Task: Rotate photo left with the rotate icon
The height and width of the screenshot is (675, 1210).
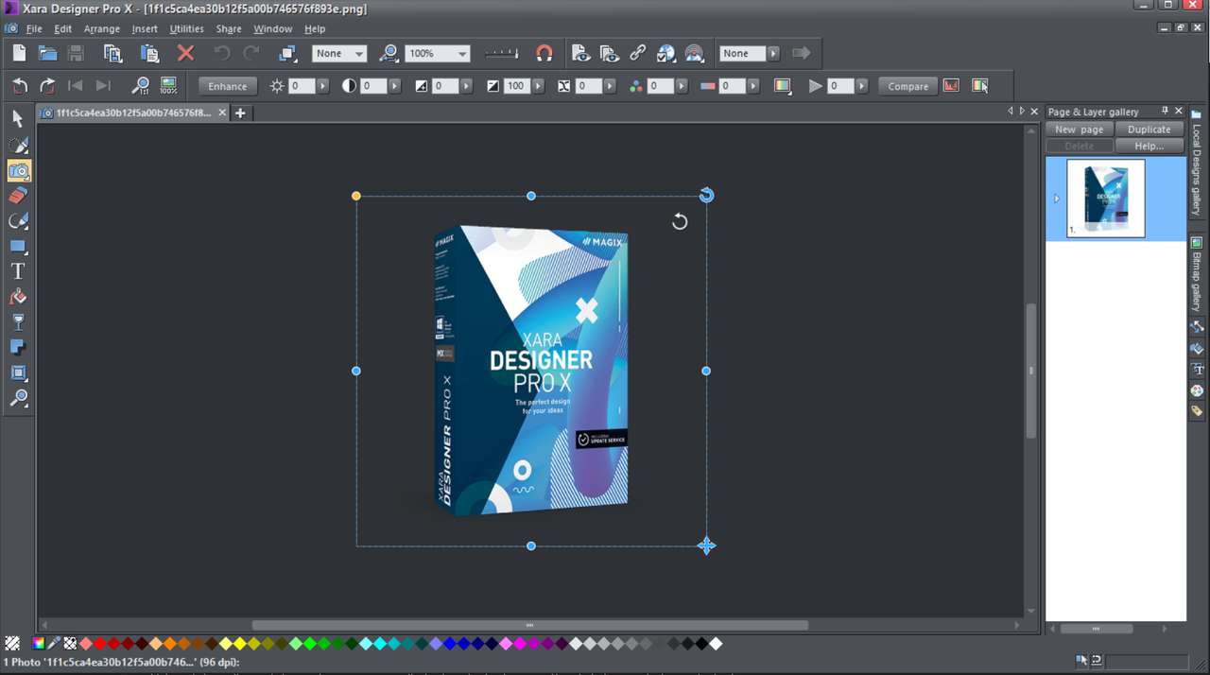Action: click(x=19, y=86)
